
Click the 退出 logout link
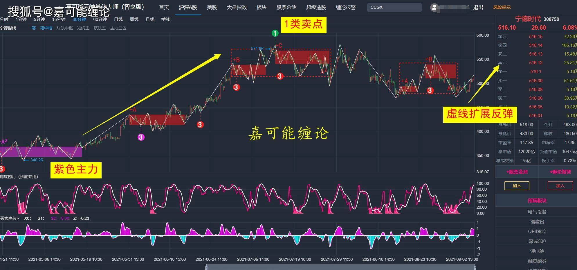478,7
